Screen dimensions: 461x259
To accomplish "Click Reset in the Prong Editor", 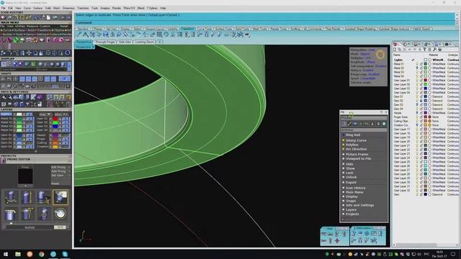I will [55, 183].
